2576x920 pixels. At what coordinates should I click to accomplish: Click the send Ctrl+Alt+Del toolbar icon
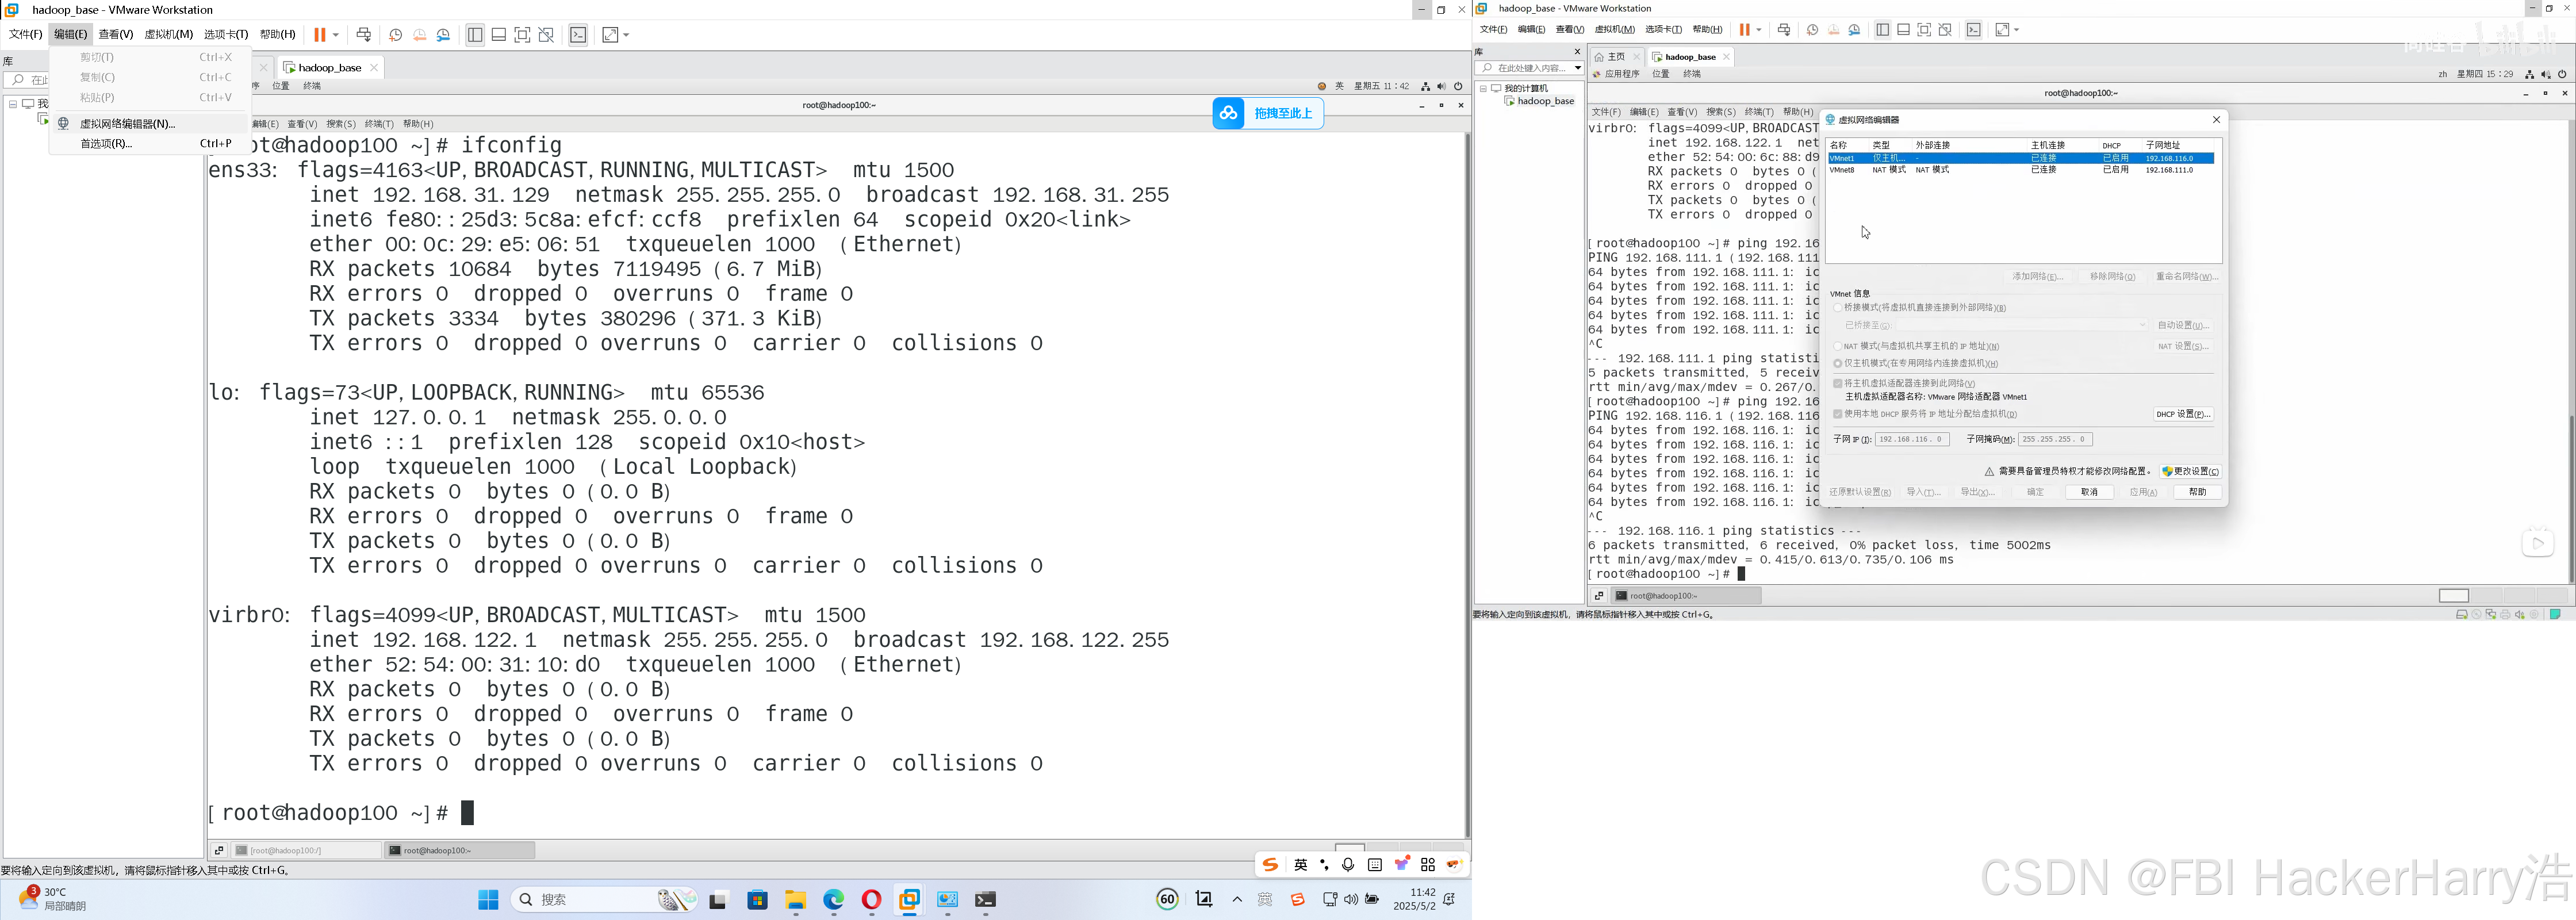click(364, 35)
